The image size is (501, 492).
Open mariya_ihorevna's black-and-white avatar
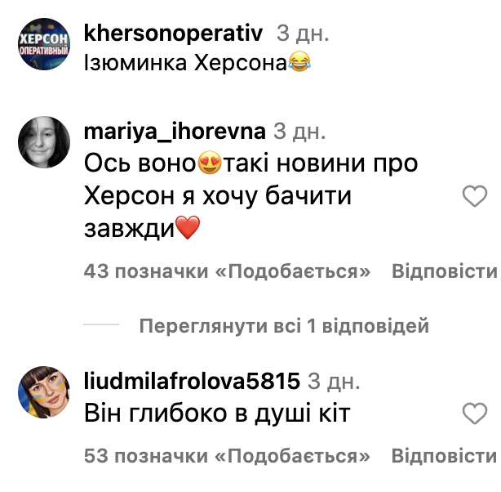[x=44, y=142]
